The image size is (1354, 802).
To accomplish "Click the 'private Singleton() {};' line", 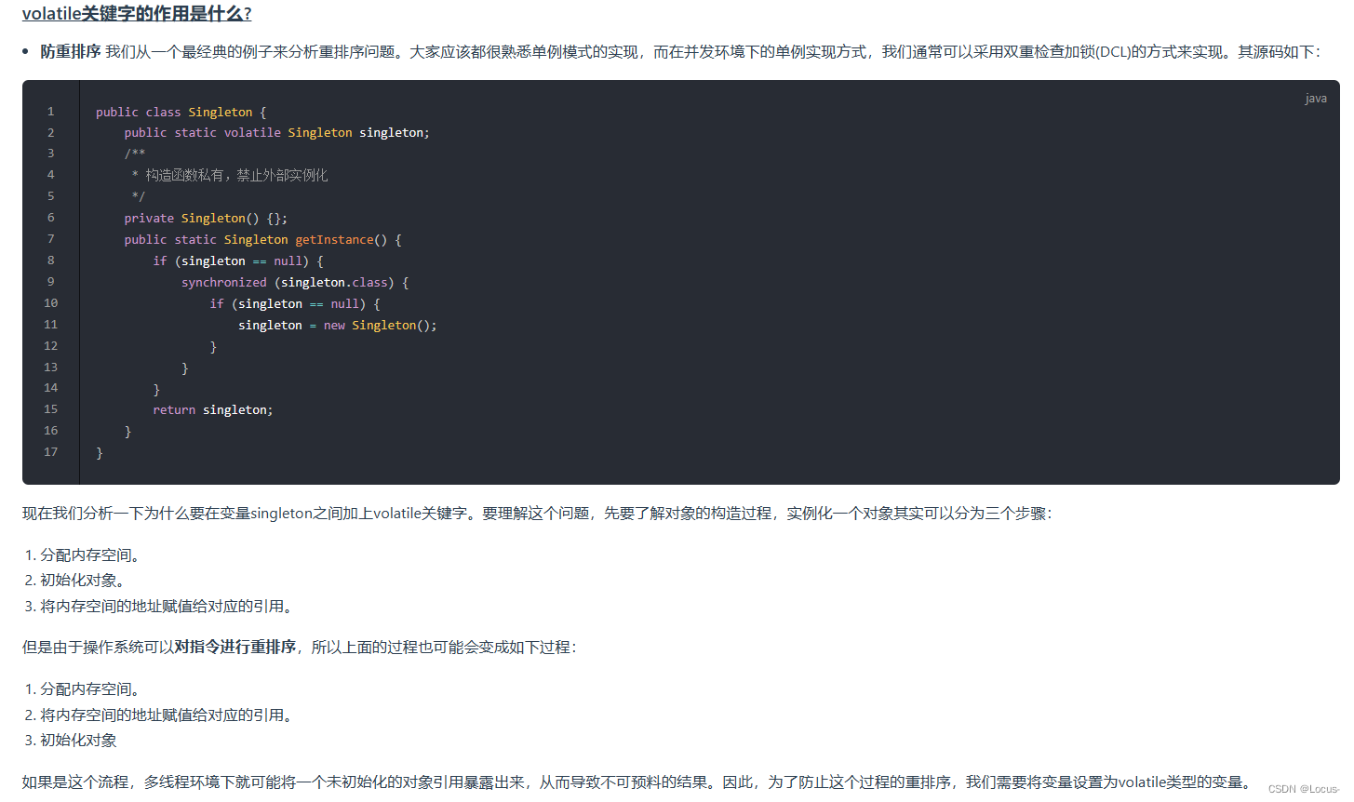I will click(206, 218).
